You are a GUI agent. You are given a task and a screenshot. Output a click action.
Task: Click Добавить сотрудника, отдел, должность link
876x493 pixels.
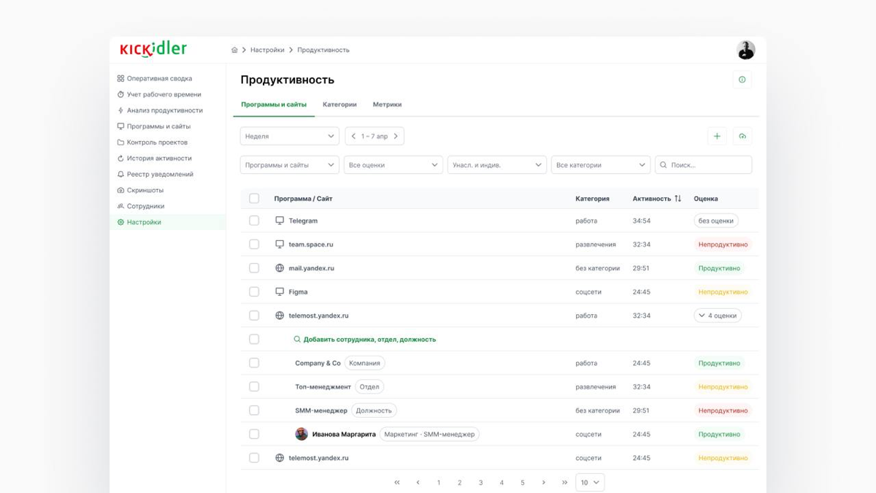click(369, 340)
